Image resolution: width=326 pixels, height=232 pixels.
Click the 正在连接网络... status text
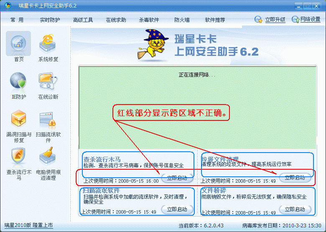coord(197,75)
